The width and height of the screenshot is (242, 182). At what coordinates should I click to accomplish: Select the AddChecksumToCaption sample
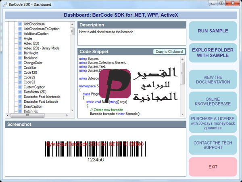[x=42, y=29]
